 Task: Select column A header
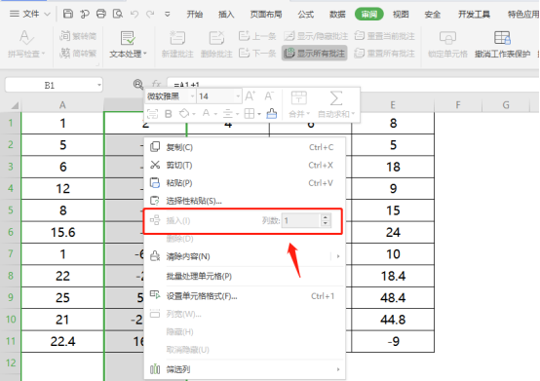[x=62, y=105]
